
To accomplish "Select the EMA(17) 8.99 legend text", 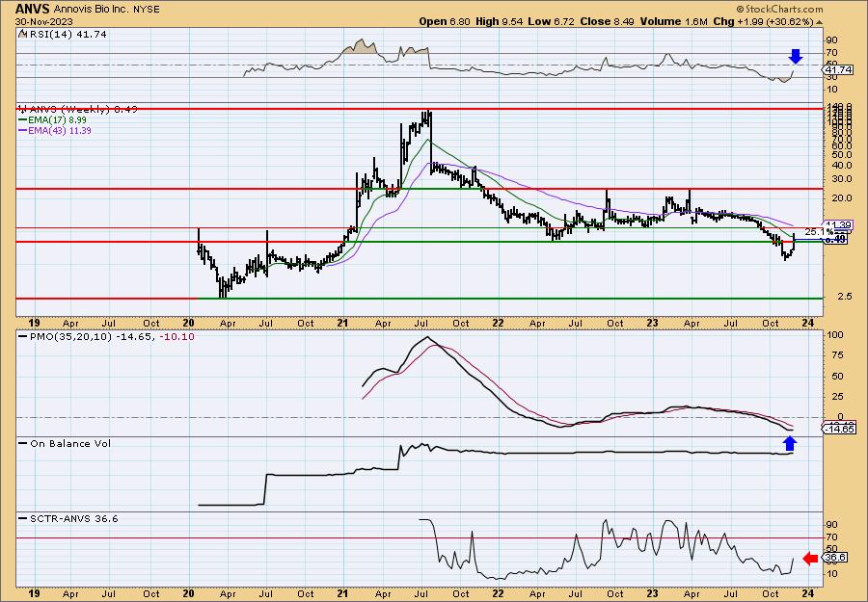I will 57,120.
